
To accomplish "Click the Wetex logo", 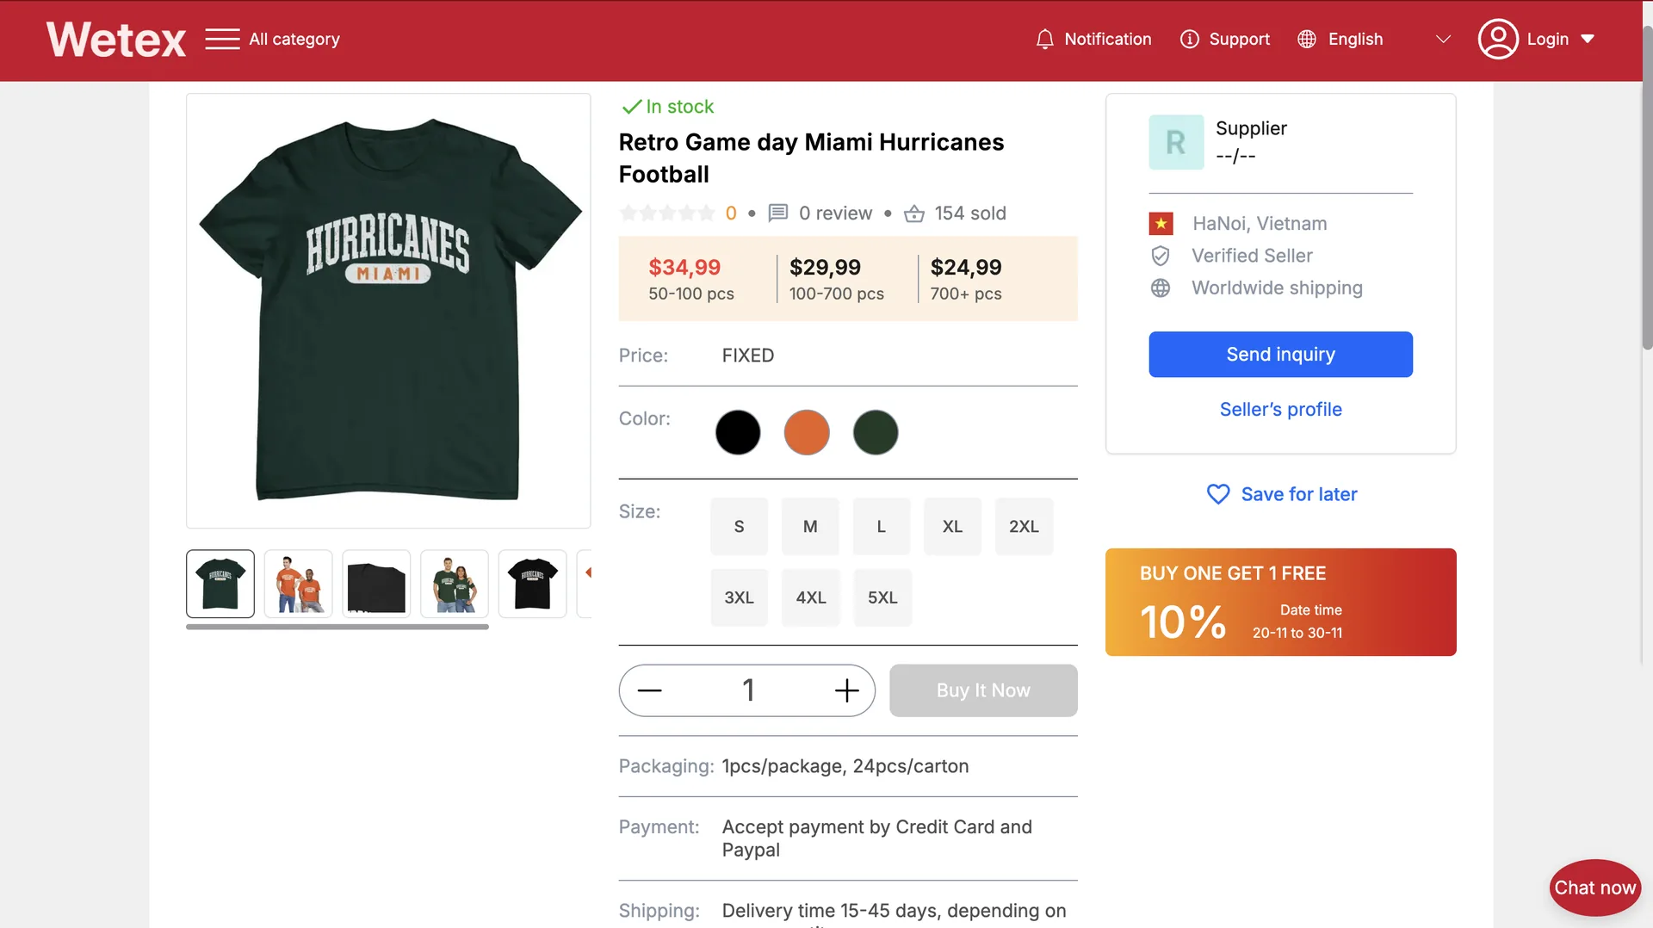I will 116,40.
